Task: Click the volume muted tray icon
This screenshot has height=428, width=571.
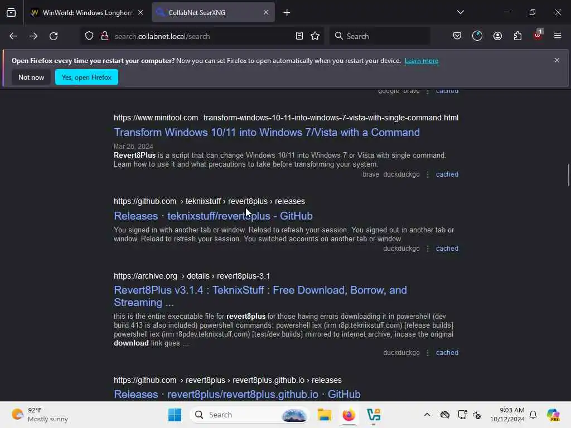Action: click(x=477, y=415)
